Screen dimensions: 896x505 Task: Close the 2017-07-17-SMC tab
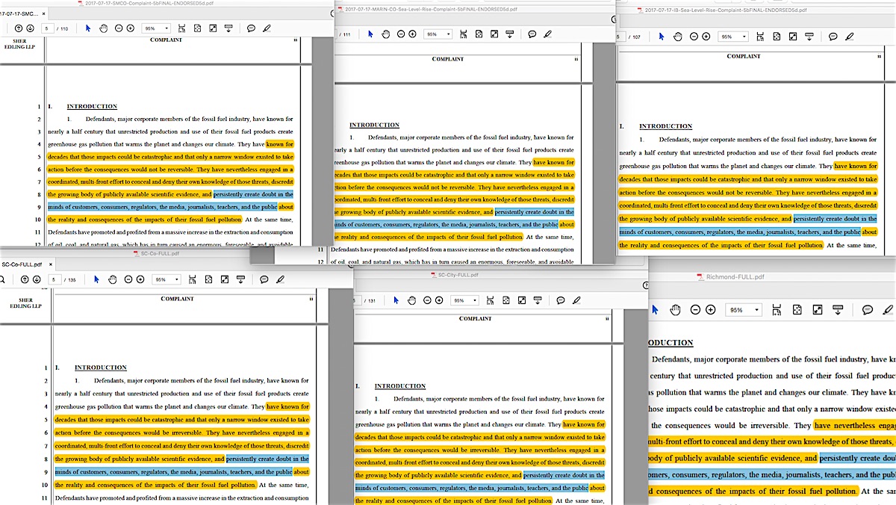(x=44, y=13)
